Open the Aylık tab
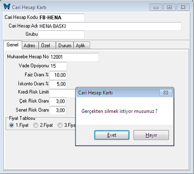Viewport: 194px width, 174px height. 82,45
